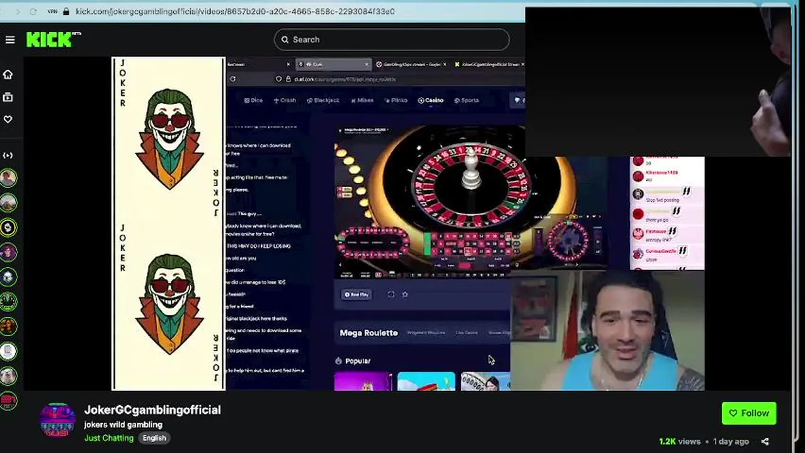805x453 pixels.
Task: Open the first recommended channel avatar in sidebar
Action: [x=8, y=178]
